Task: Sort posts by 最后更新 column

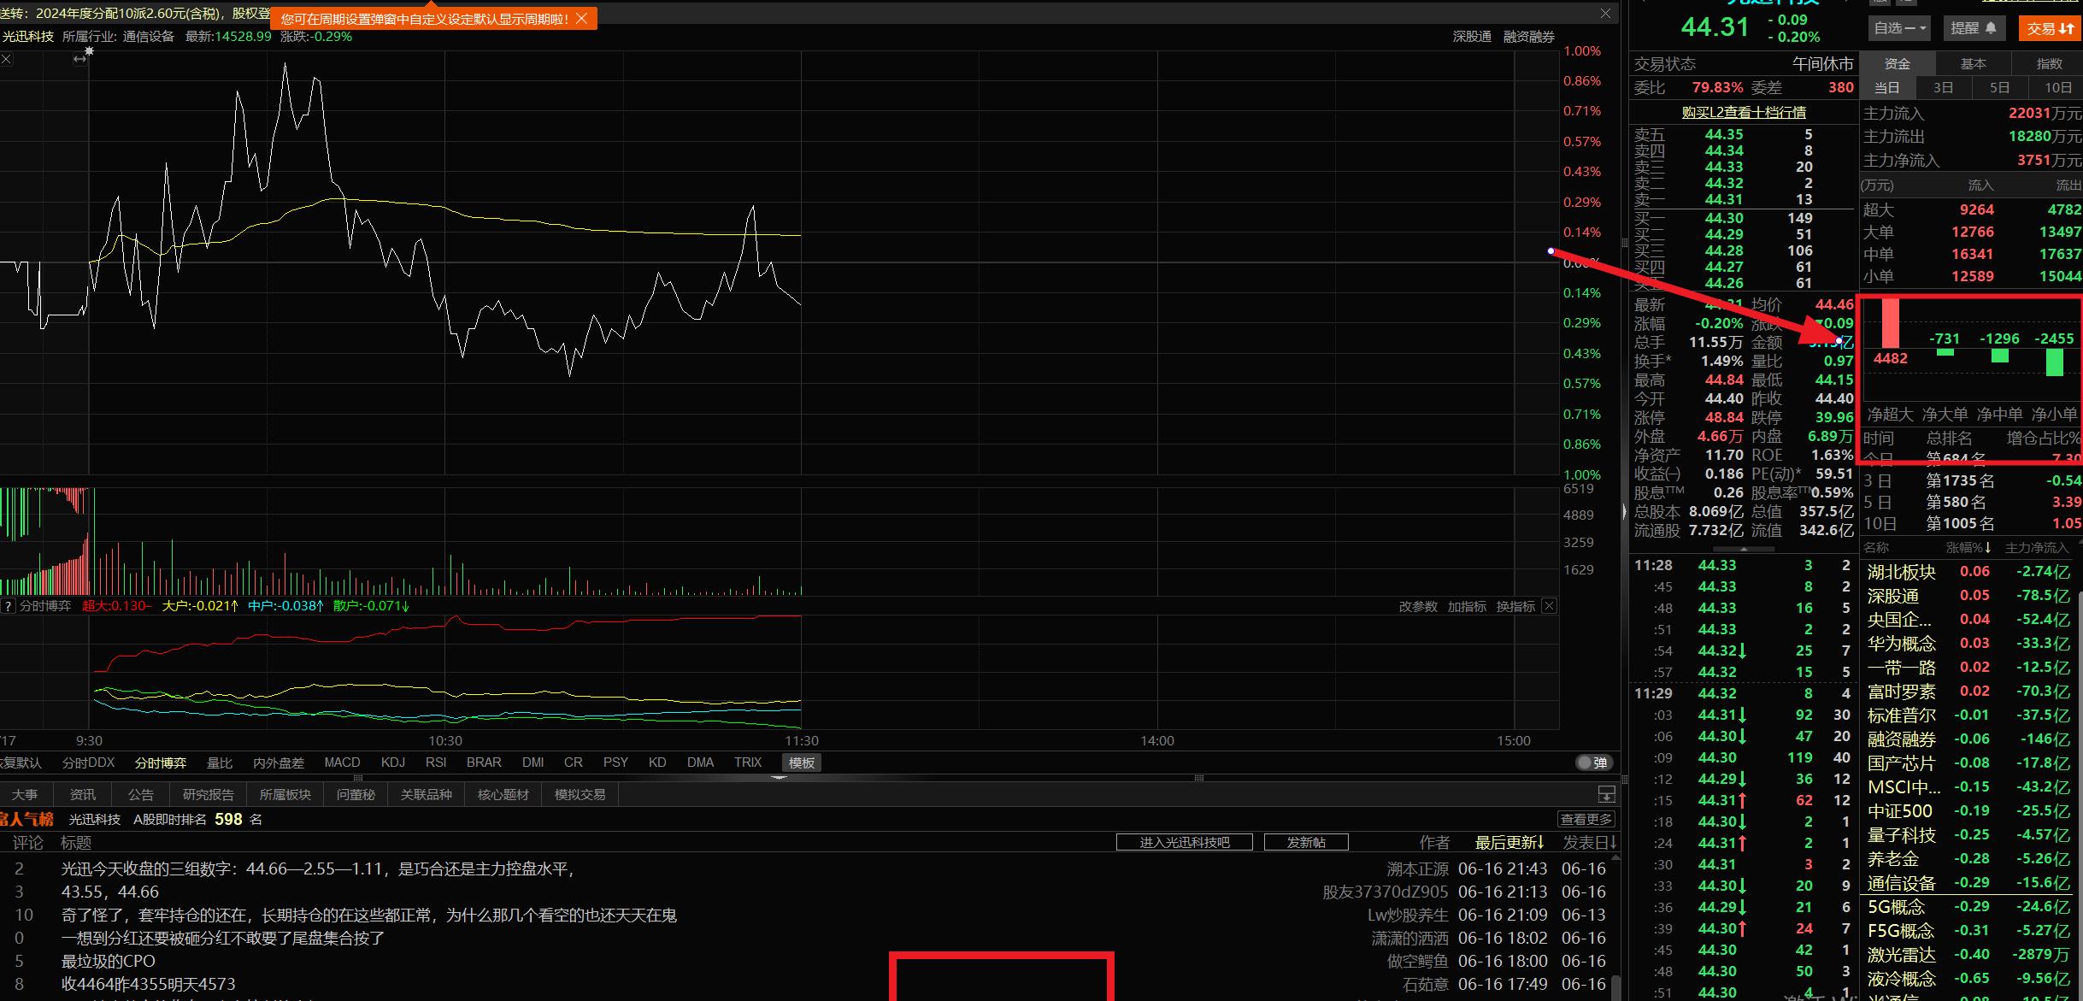Action: coord(1509,842)
